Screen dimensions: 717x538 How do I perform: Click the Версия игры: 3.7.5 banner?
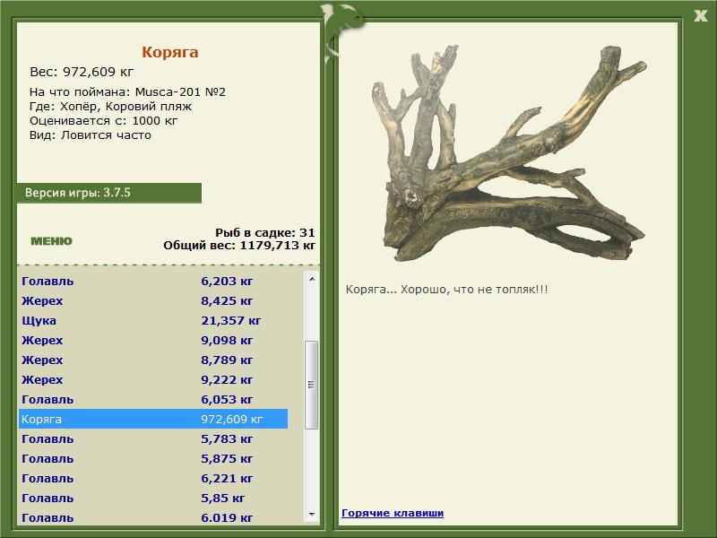(x=108, y=193)
